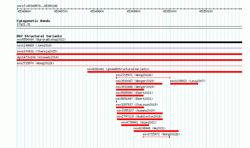Select the nsv5585990 red bar
The image size is (250, 148).
[129, 96]
